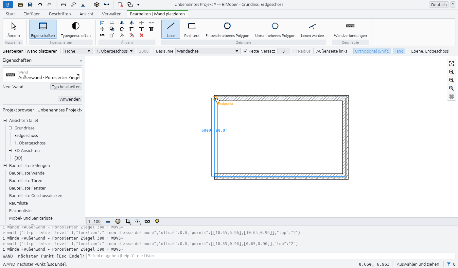
Task: Open the Höhe dropdown
Action: tap(78, 51)
